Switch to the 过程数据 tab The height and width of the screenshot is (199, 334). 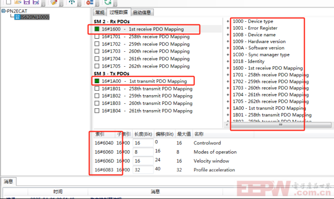click(x=119, y=12)
